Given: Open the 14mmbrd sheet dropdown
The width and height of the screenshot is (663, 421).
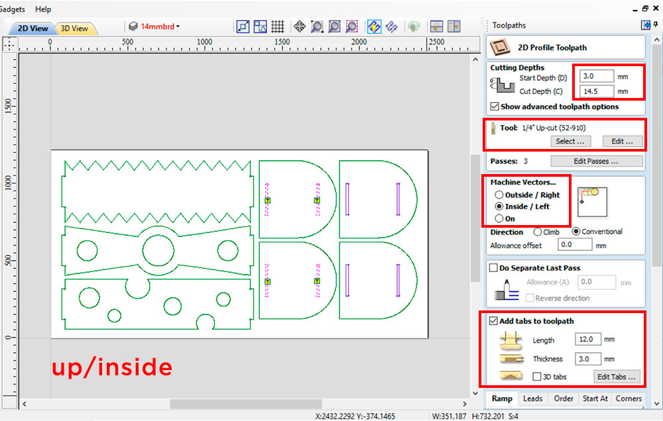Looking at the screenshot, I should pyautogui.click(x=160, y=26).
